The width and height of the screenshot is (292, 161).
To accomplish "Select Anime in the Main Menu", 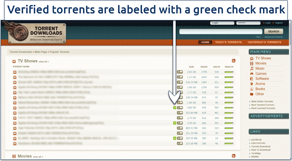I will point(260,84).
